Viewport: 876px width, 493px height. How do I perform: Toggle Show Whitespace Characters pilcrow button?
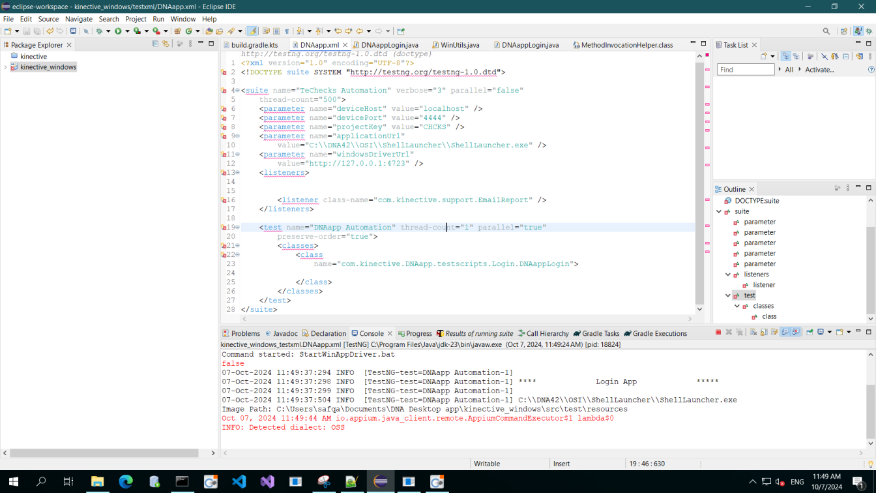(x=287, y=31)
